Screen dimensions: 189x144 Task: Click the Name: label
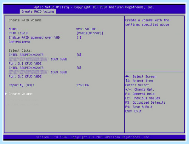(13, 29)
